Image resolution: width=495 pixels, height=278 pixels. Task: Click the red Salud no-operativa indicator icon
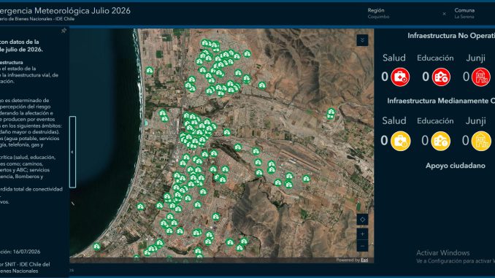click(400, 77)
